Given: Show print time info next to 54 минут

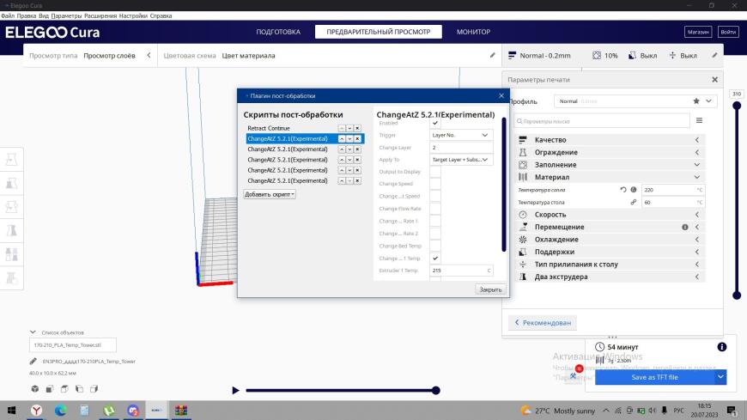Looking at the screenshot, I should tap(722, 347).
